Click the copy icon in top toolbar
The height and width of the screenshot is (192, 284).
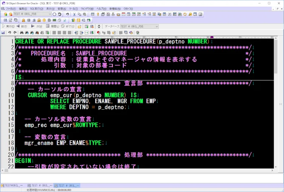coord(80,14)
